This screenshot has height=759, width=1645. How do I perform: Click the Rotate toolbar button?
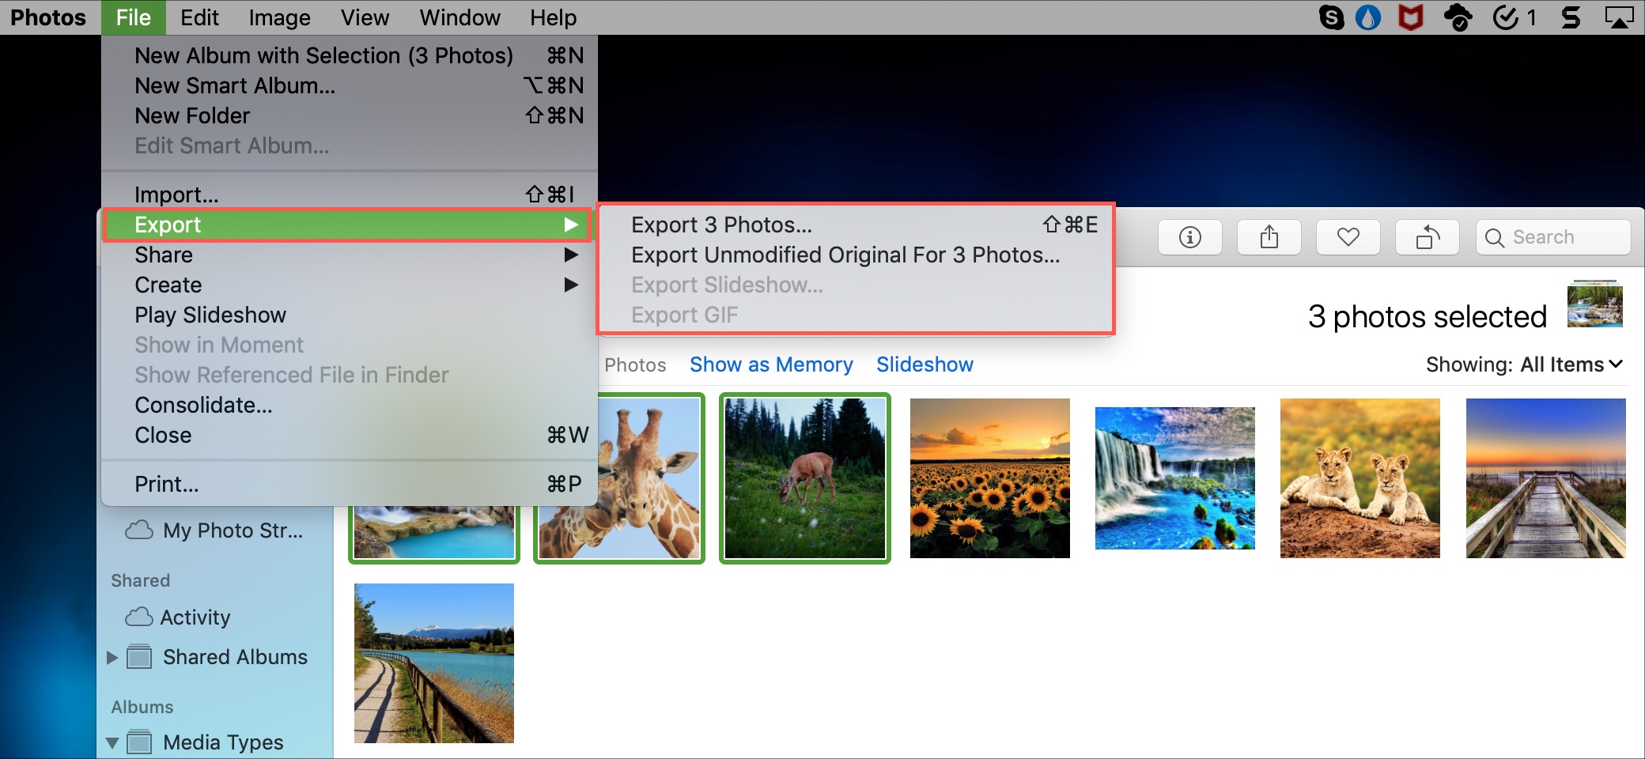[1428, 237]
